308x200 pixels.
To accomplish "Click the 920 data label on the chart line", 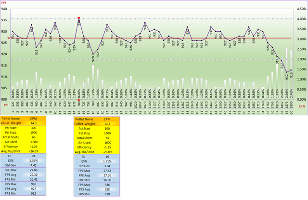I will pyautogui.click(x=93, y=59).
